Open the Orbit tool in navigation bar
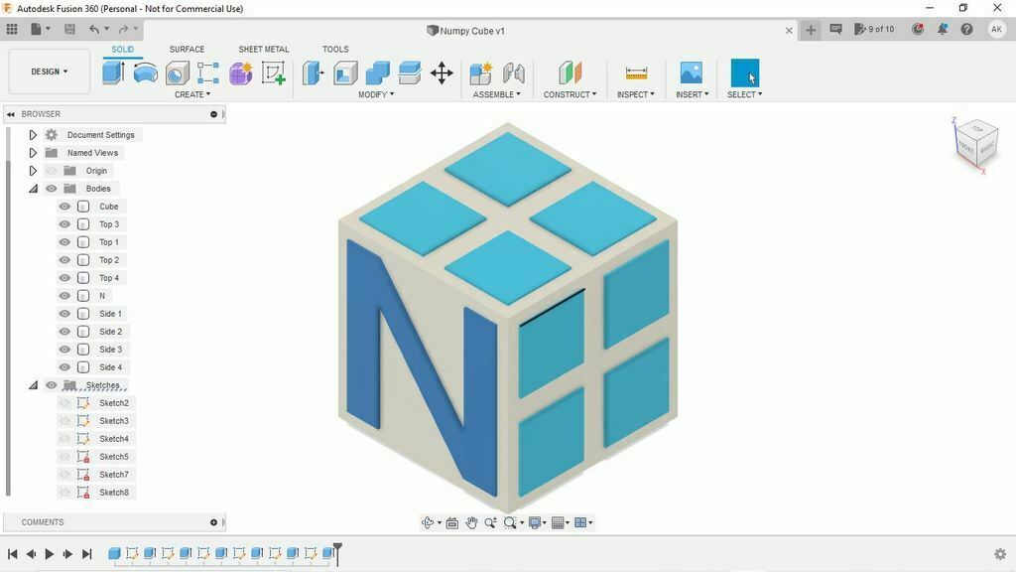 pos(428,522)
